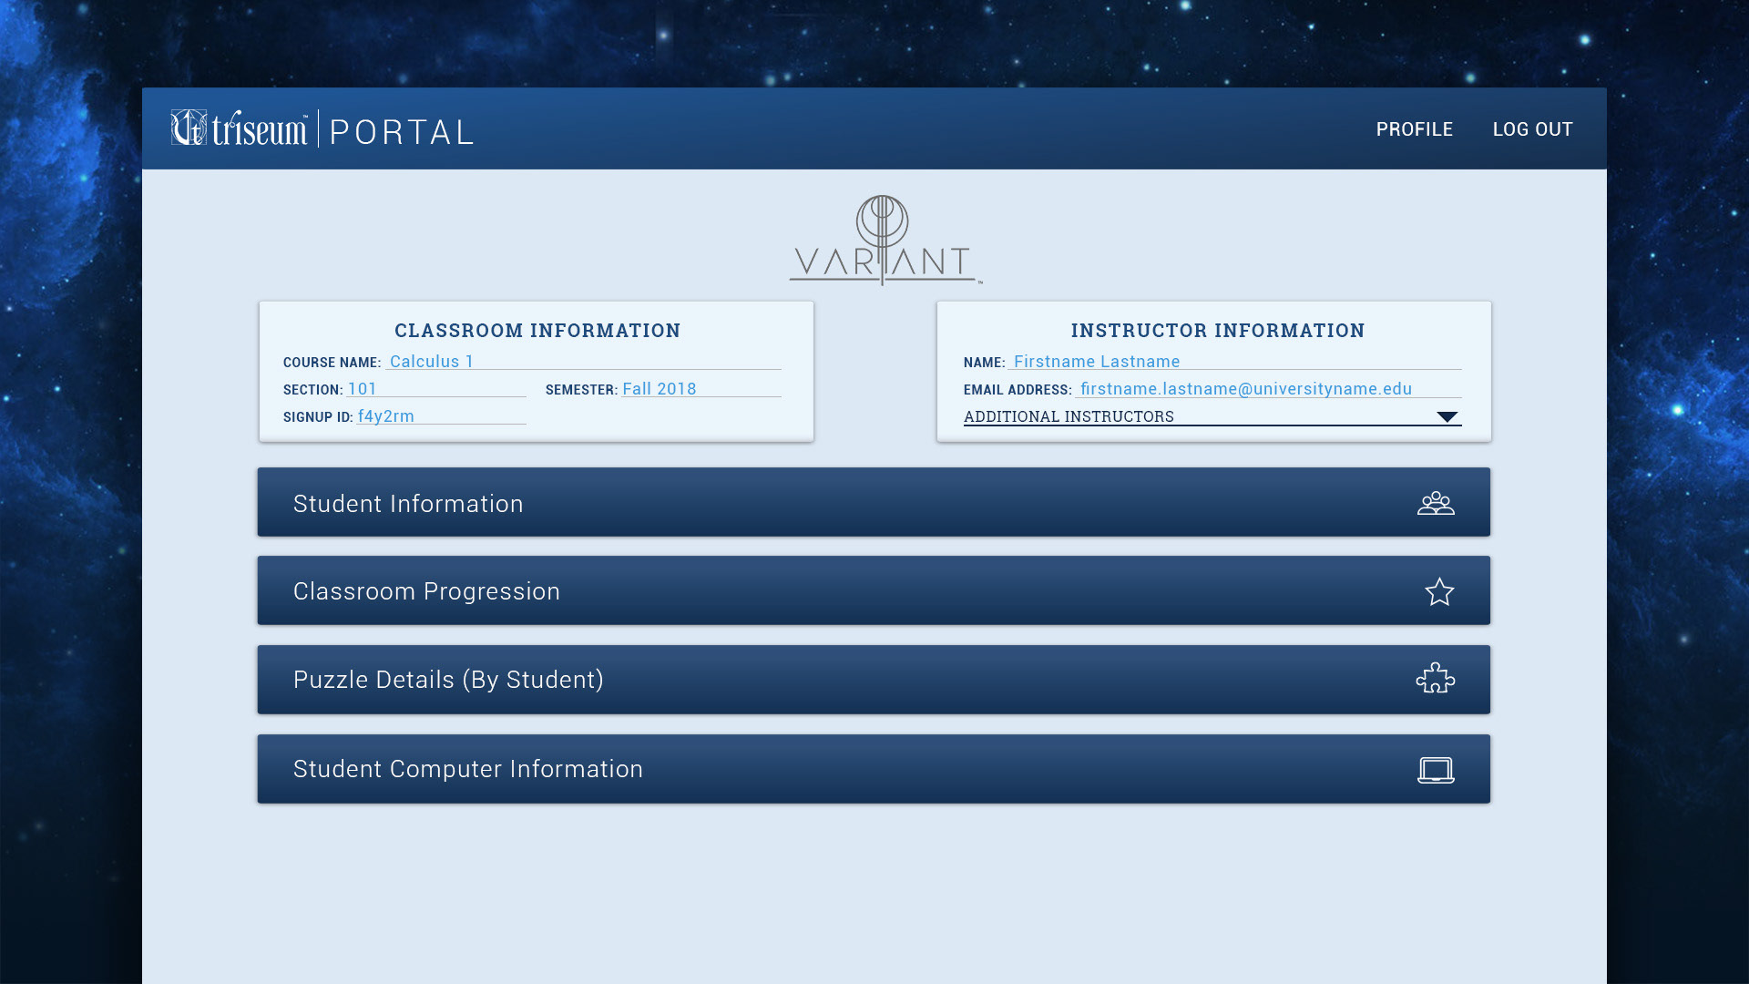The image size is (1749, 984).
Task: Click the Signup ID label
Action: 317,417
